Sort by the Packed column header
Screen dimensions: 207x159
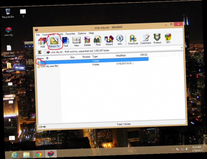tap(83, 57)
